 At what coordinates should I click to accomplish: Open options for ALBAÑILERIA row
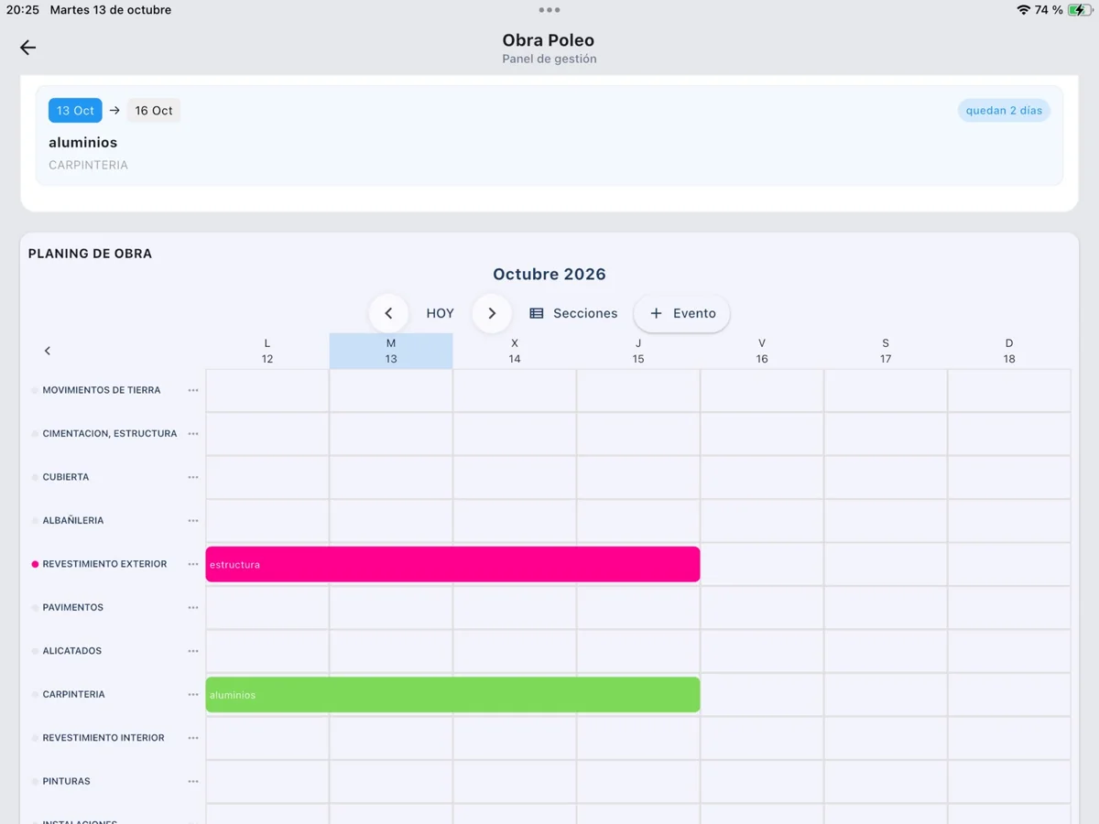pyautogui.click(x=193, y=521)
